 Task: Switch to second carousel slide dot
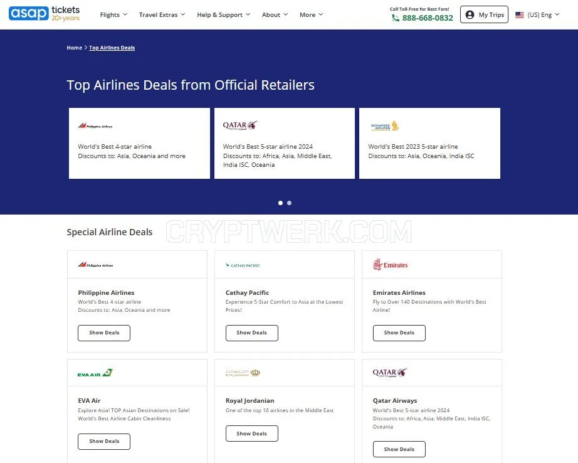(290, 203)
